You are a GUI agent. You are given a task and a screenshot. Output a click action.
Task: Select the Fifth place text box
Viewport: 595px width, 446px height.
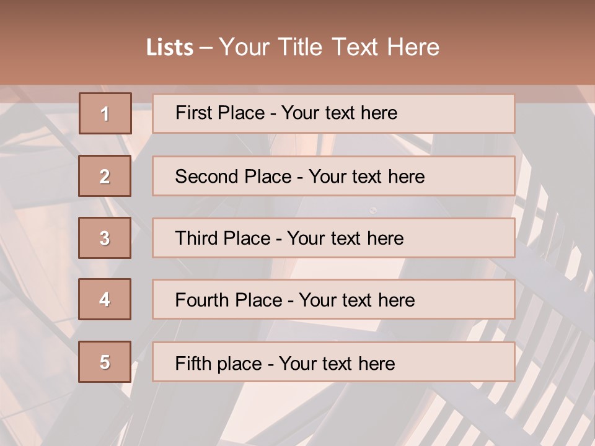click(333, 362)
